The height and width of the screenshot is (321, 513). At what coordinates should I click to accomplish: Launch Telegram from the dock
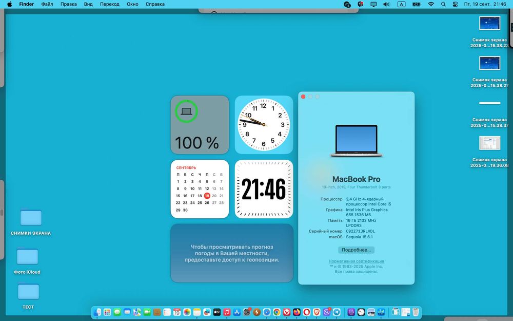click(x=337, y=312)
